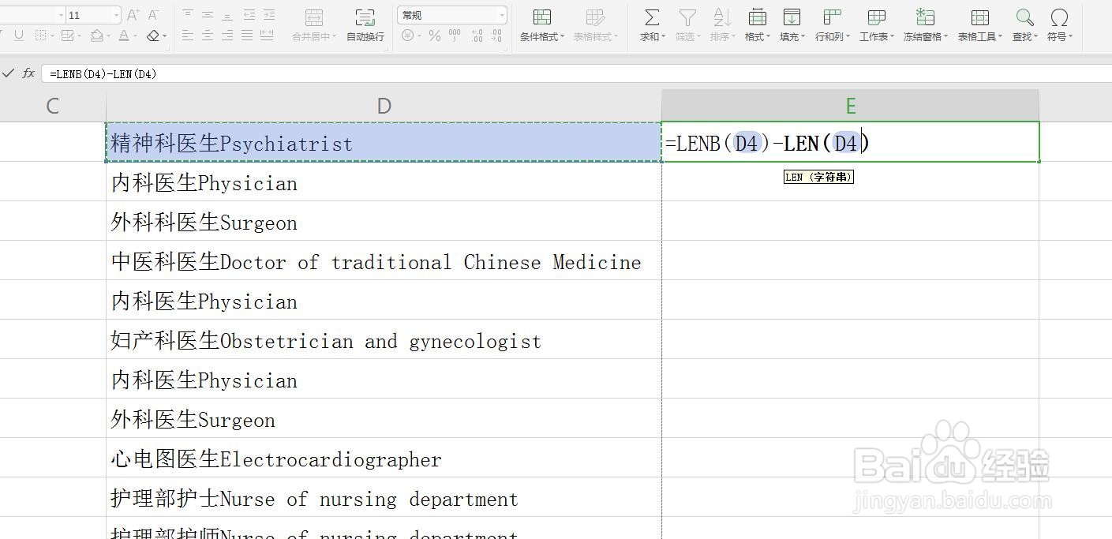This screenshot has height=539, width=1112.
Task: Click the LEN (字符串) function hint
Action: tap(818, 176)
